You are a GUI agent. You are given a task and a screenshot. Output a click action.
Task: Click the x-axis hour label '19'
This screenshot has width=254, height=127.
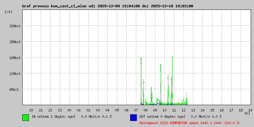[251, 110]
